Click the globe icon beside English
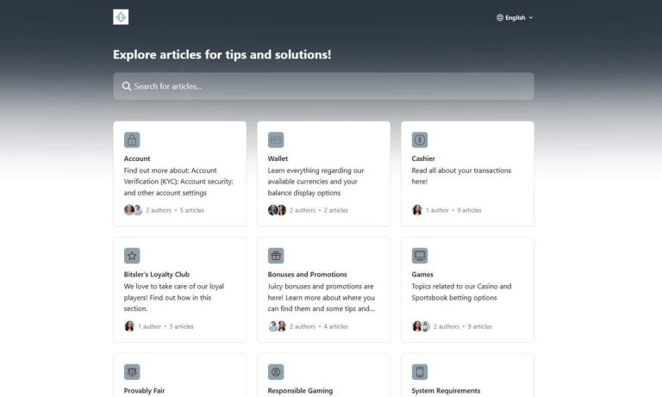Viewport: 662px width, 397px height. click(x=500, y=17)
